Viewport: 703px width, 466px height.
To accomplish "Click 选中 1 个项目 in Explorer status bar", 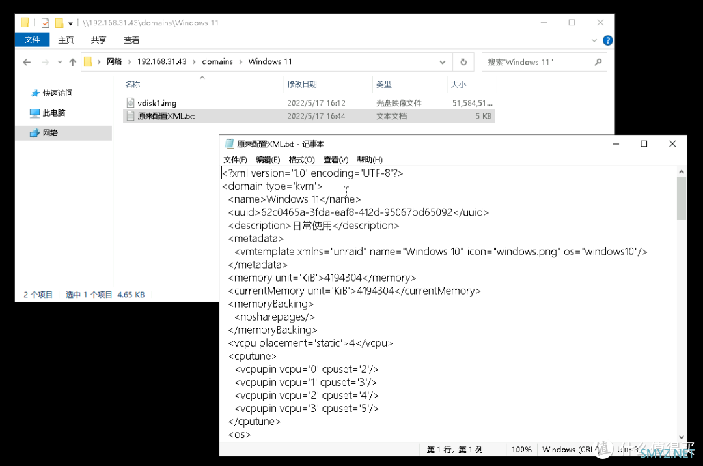I will click(89, 295).
